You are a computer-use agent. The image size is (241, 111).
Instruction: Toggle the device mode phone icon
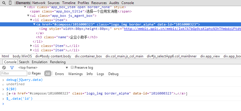(x=10, y=3)
